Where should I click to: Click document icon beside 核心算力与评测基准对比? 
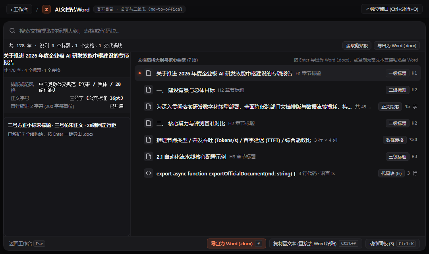149,123
